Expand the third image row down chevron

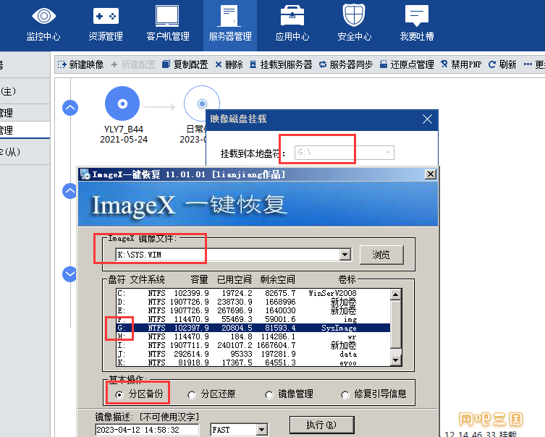pyautogui.click(x=70, y=274)
